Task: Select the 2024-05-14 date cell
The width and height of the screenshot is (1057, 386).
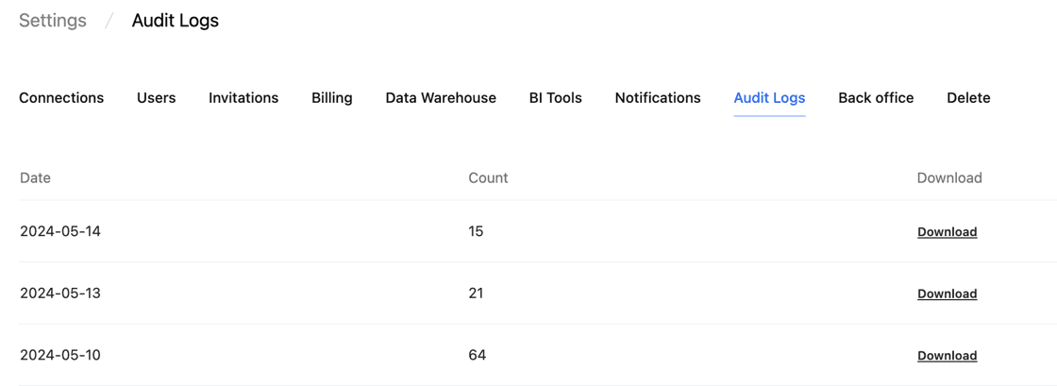Action: click(60, 232)
